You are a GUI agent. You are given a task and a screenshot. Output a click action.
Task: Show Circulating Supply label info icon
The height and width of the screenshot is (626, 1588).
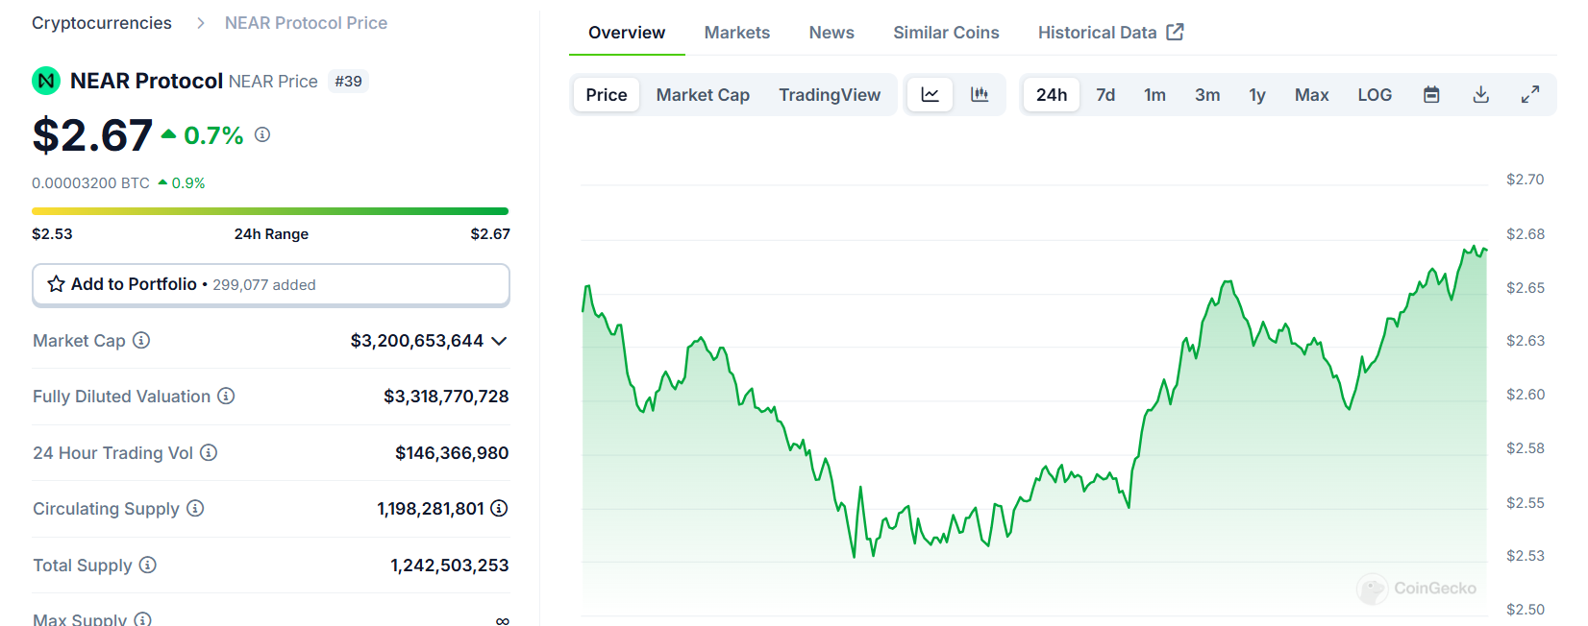click(x=195, y=508)
